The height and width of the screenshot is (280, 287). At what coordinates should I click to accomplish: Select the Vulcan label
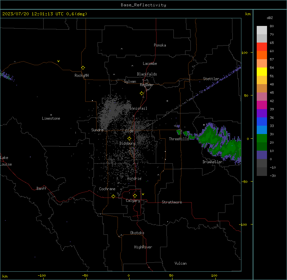[181, 263]
